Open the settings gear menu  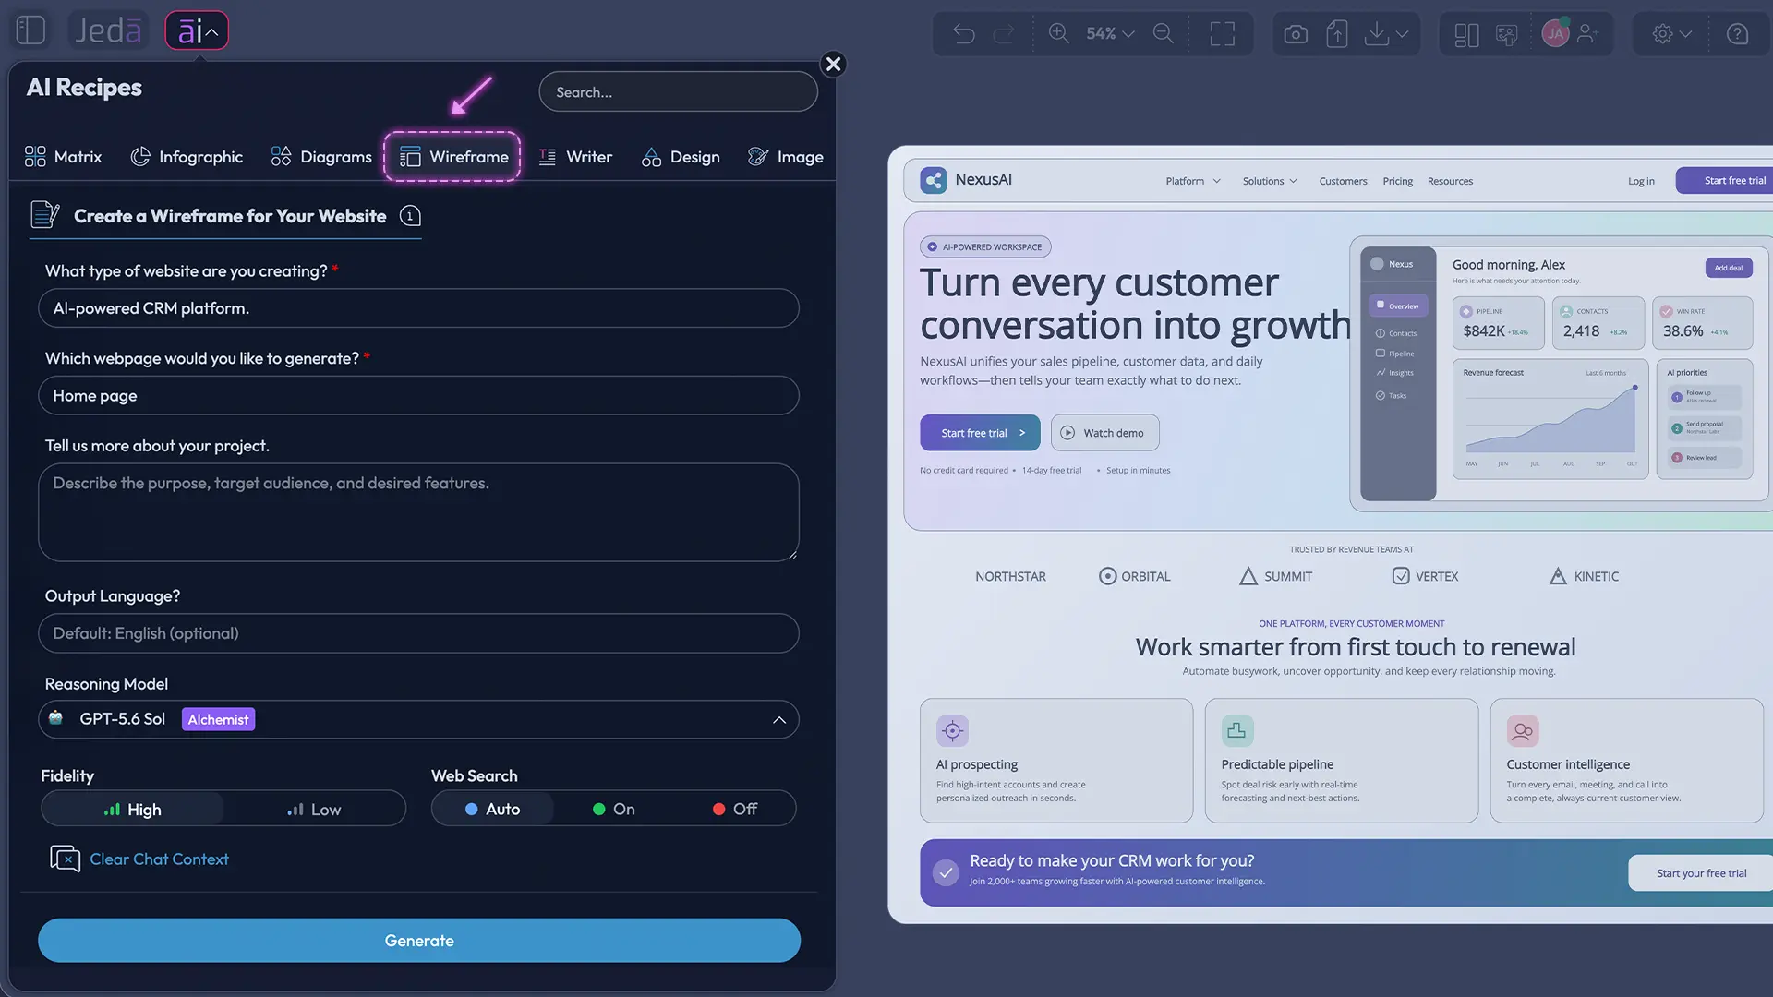pos(1671,34)
